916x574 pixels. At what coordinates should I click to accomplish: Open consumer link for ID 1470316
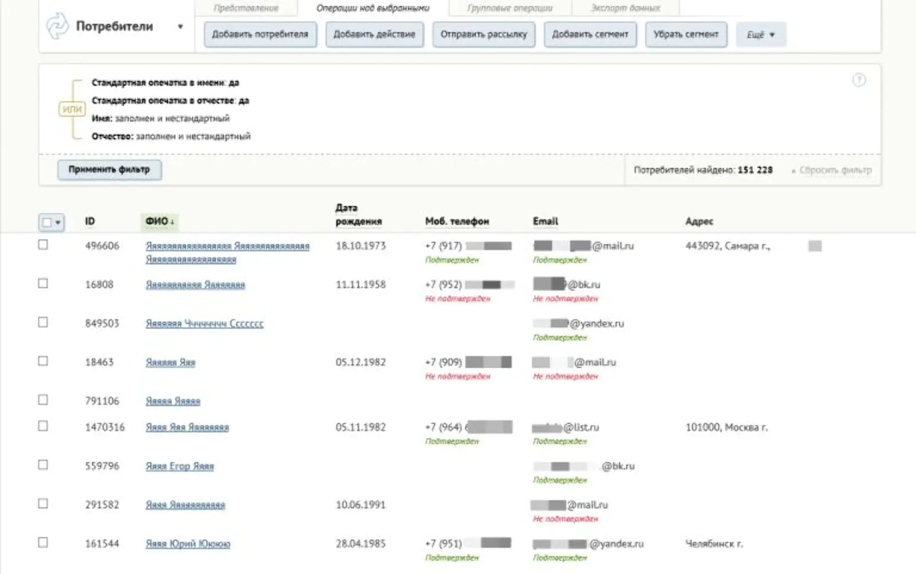(x=187, y=428)
